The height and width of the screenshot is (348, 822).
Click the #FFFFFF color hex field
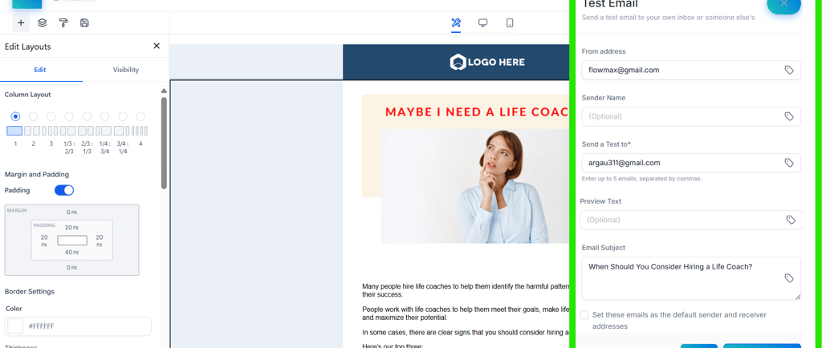click(79, 326)
